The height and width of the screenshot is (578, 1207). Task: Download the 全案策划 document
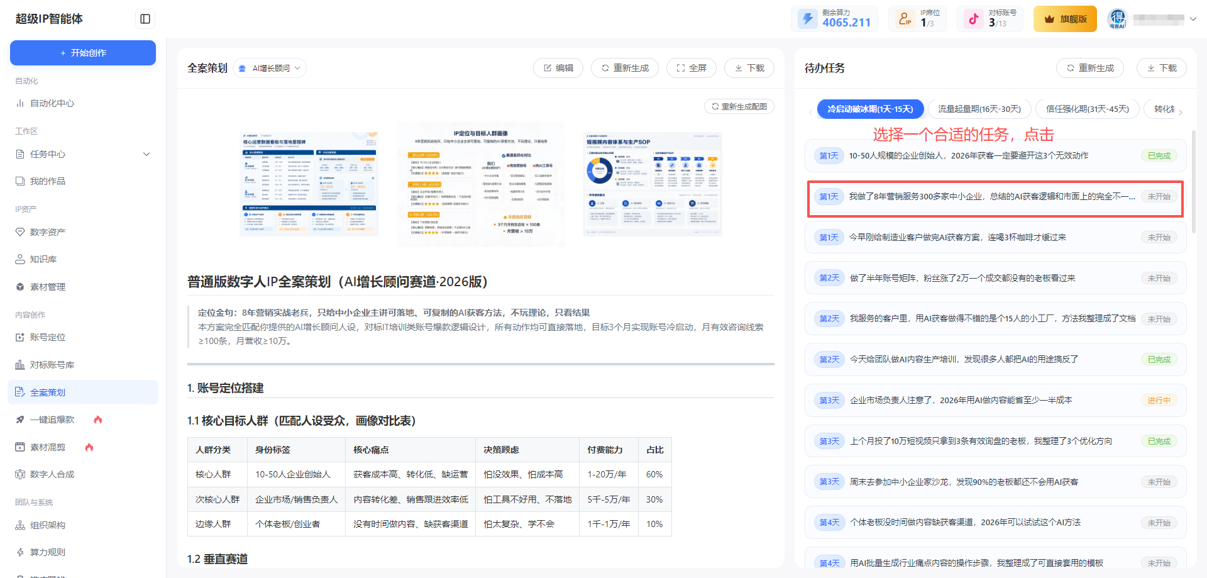[x=749, y=68]
